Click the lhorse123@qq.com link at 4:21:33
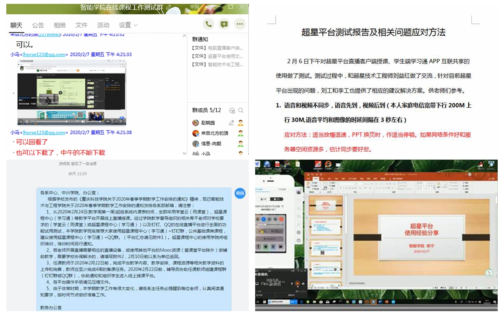 click(x=44, y=55)
